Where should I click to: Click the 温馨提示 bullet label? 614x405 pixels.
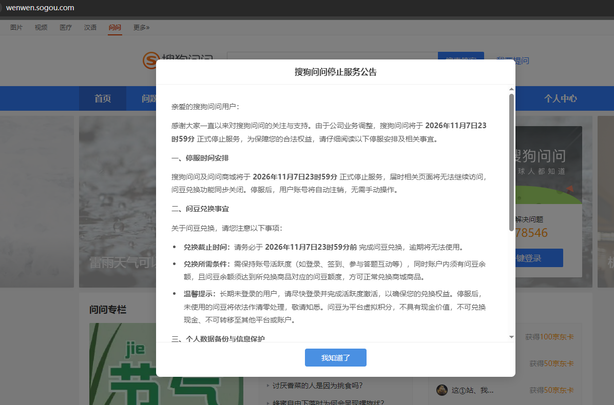[200, 294]
